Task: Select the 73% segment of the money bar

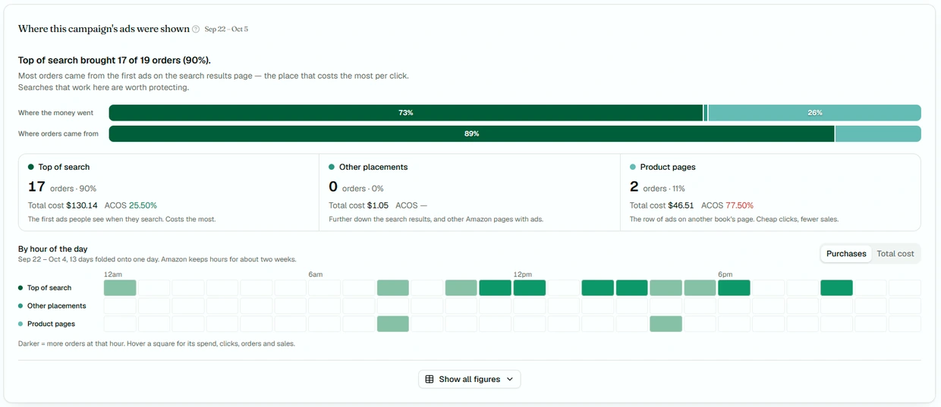Action: [406, 113]
